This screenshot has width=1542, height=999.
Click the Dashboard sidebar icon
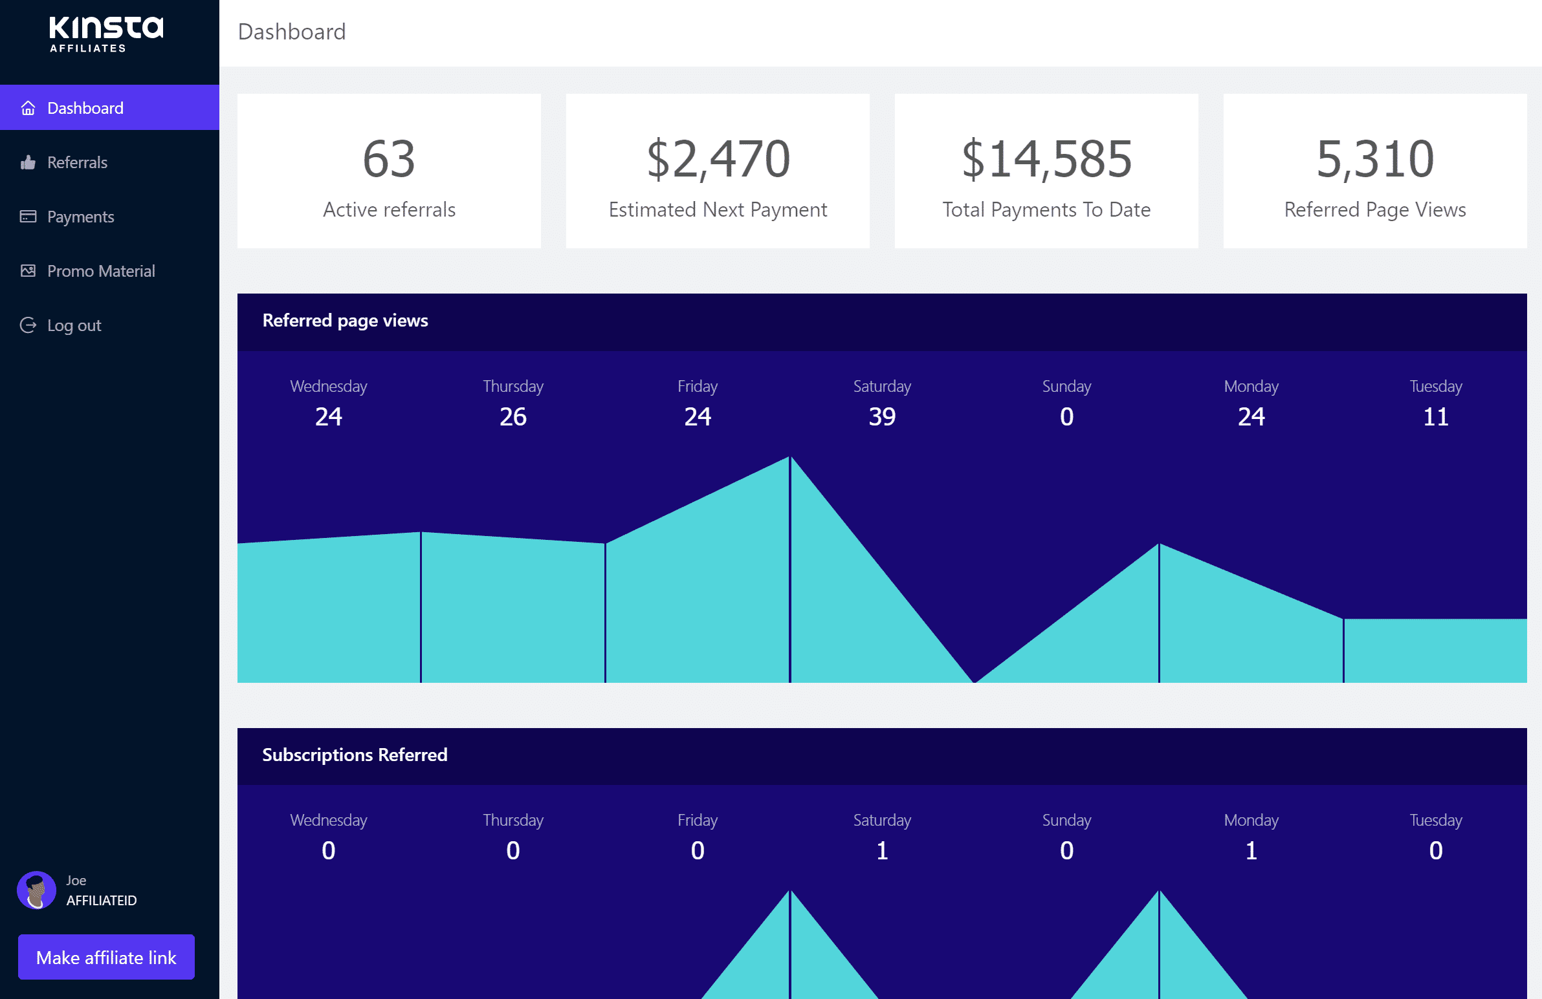27,108
